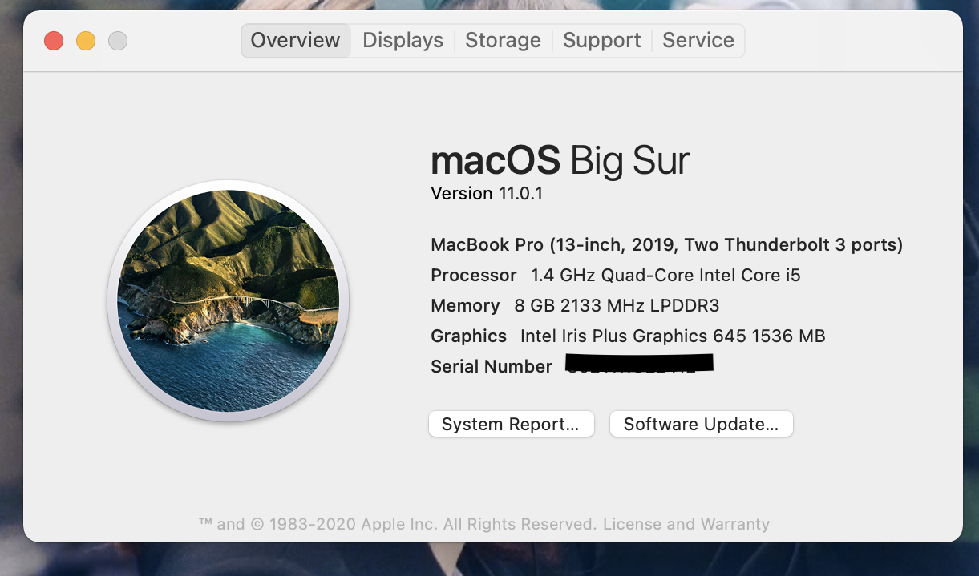Image resolution: width=979 pixels, height=576 pixels.
Task: Switch to the Displays tab
Action: click(x=403, y=41)
